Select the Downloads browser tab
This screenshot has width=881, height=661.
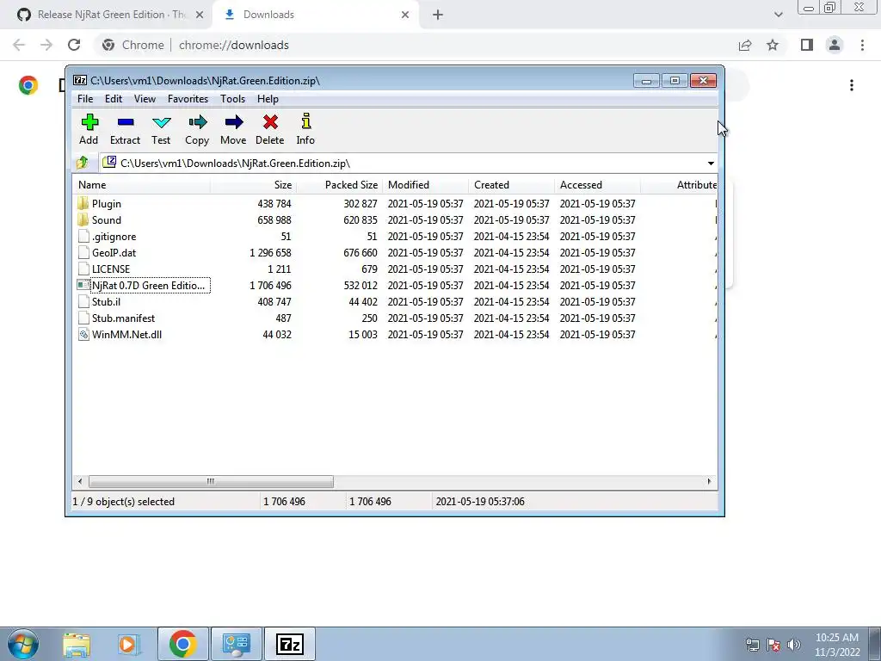[317, 15]
